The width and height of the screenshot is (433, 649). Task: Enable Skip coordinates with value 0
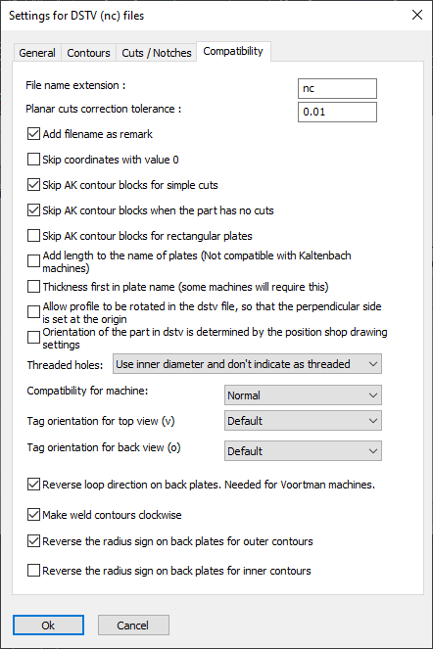click(x=33, y=160)
